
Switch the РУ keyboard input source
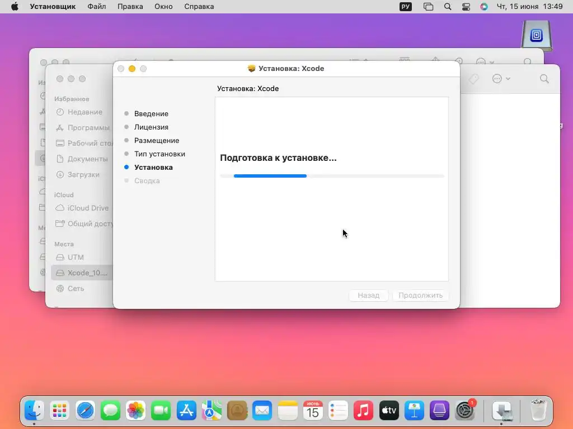pyautogui.click(x=406, y=7)
